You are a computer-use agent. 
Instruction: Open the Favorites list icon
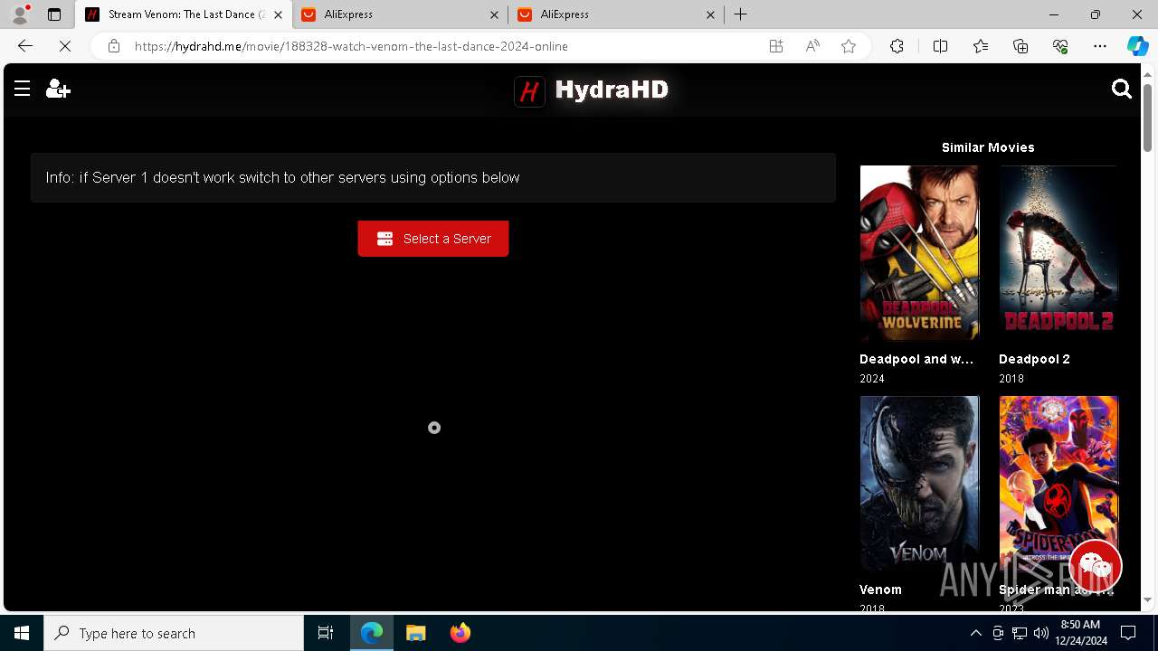pyautogui.click(x=981, y=46)
